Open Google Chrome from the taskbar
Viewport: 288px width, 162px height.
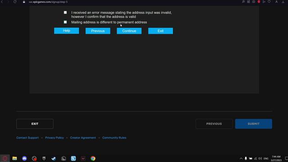tap(93, 158)
